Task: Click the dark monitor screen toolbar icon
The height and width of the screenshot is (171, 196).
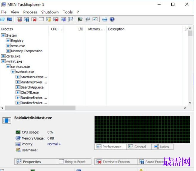Action: (10, 19)
